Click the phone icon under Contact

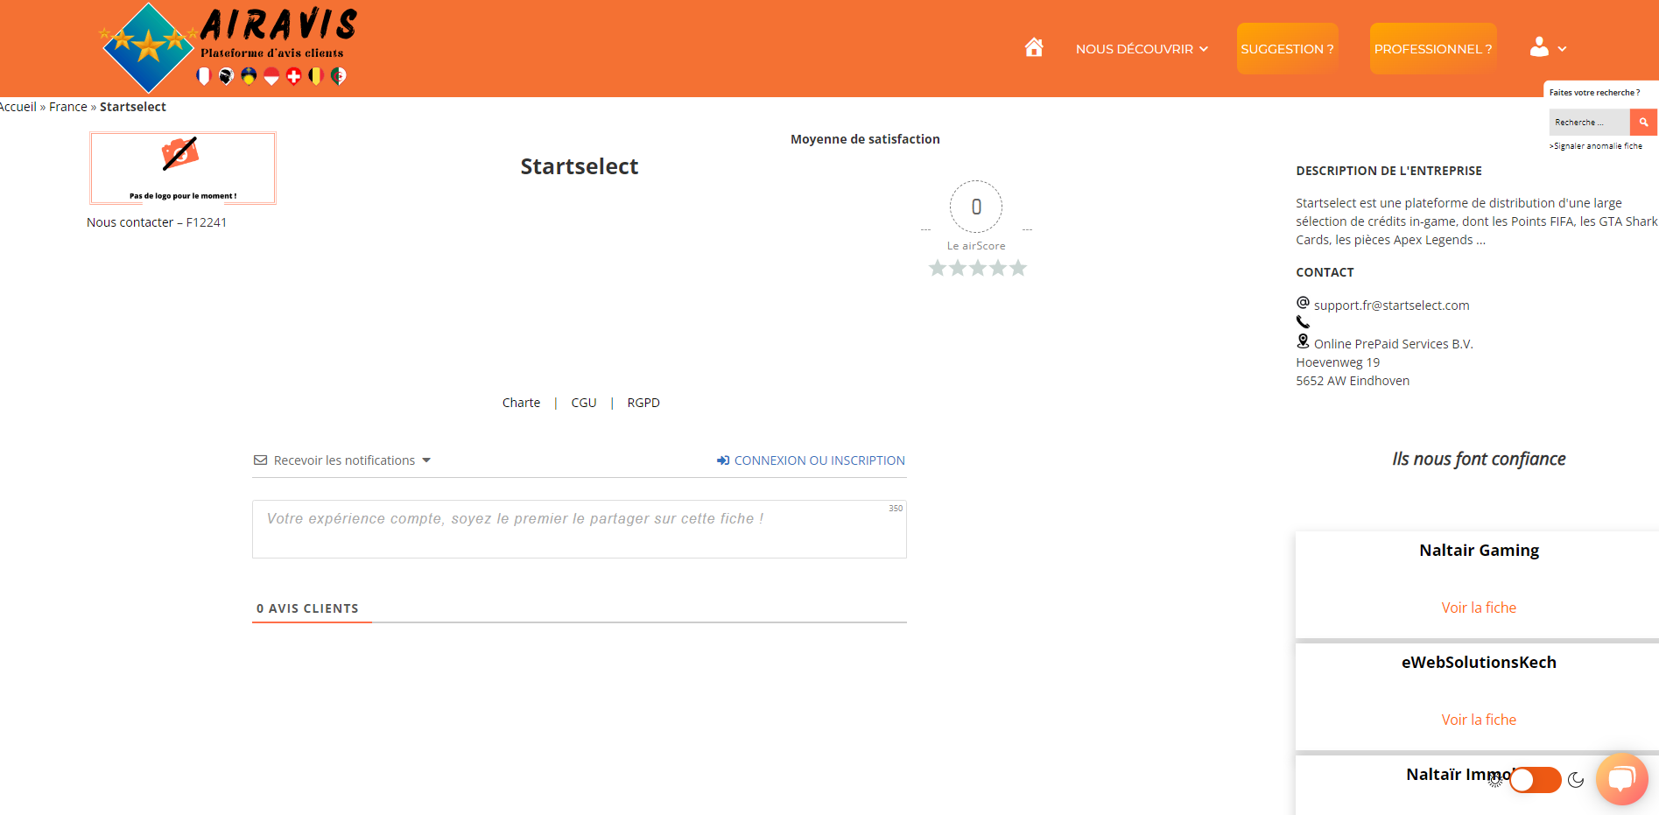point(1303,322)
